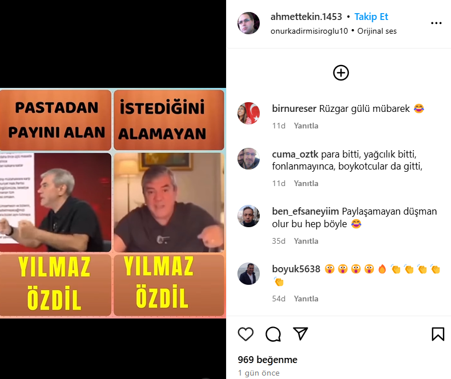
Task: Open the comment bubble icon
Action: coord(273,334)
